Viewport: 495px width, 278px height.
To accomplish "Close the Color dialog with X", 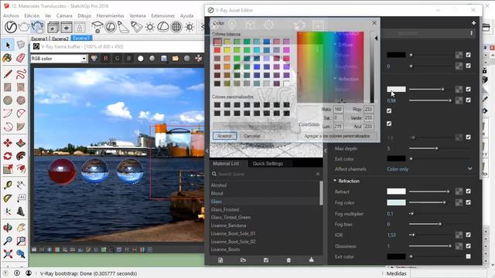I will click(x=374, y=23).
